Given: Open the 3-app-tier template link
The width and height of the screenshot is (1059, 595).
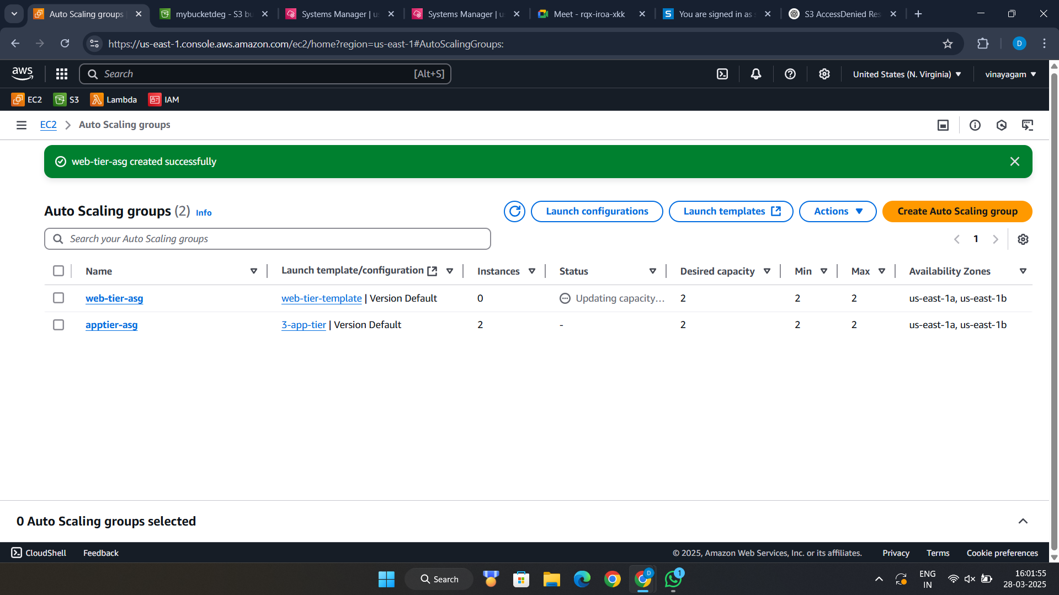Looking at the screenshot, I should 304,325.
